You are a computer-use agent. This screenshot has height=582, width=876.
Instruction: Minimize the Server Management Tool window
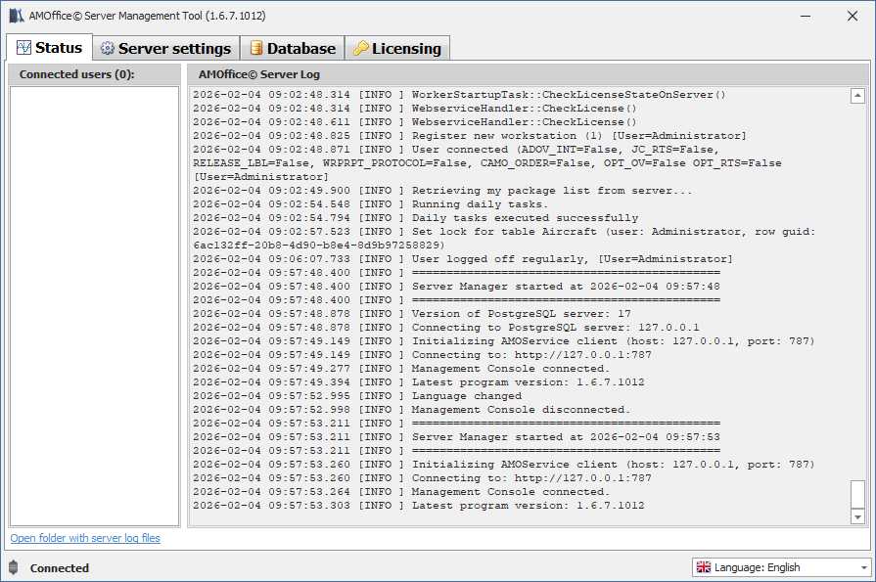(x=806, y=16)
